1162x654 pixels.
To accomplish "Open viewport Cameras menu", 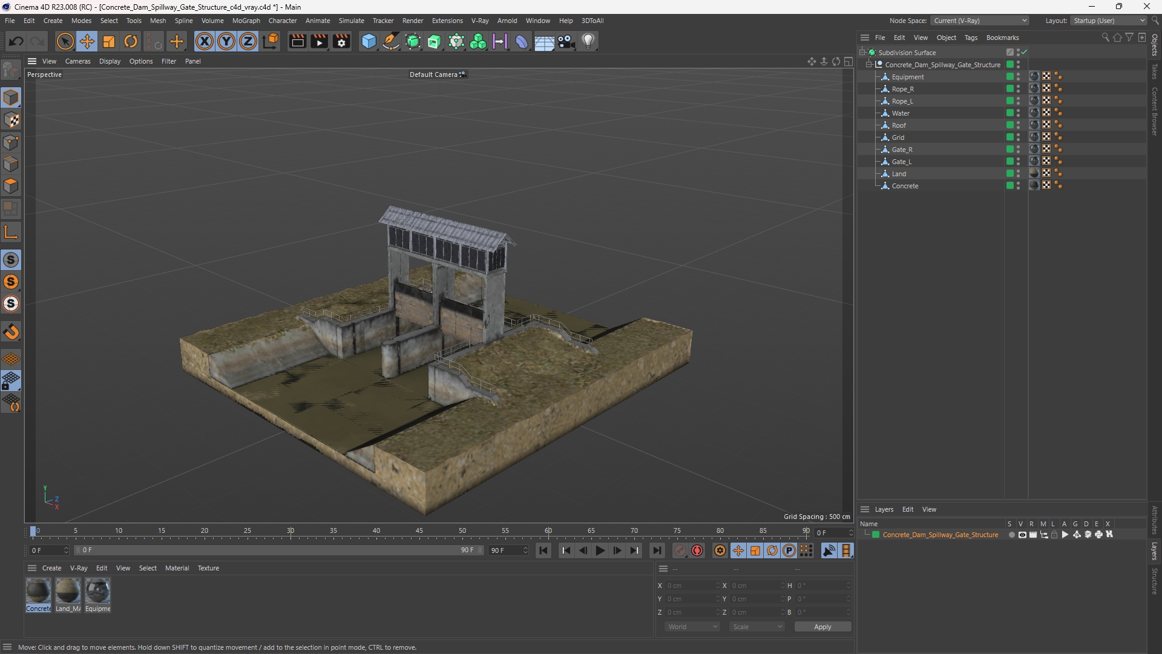I will coord(77,61).
